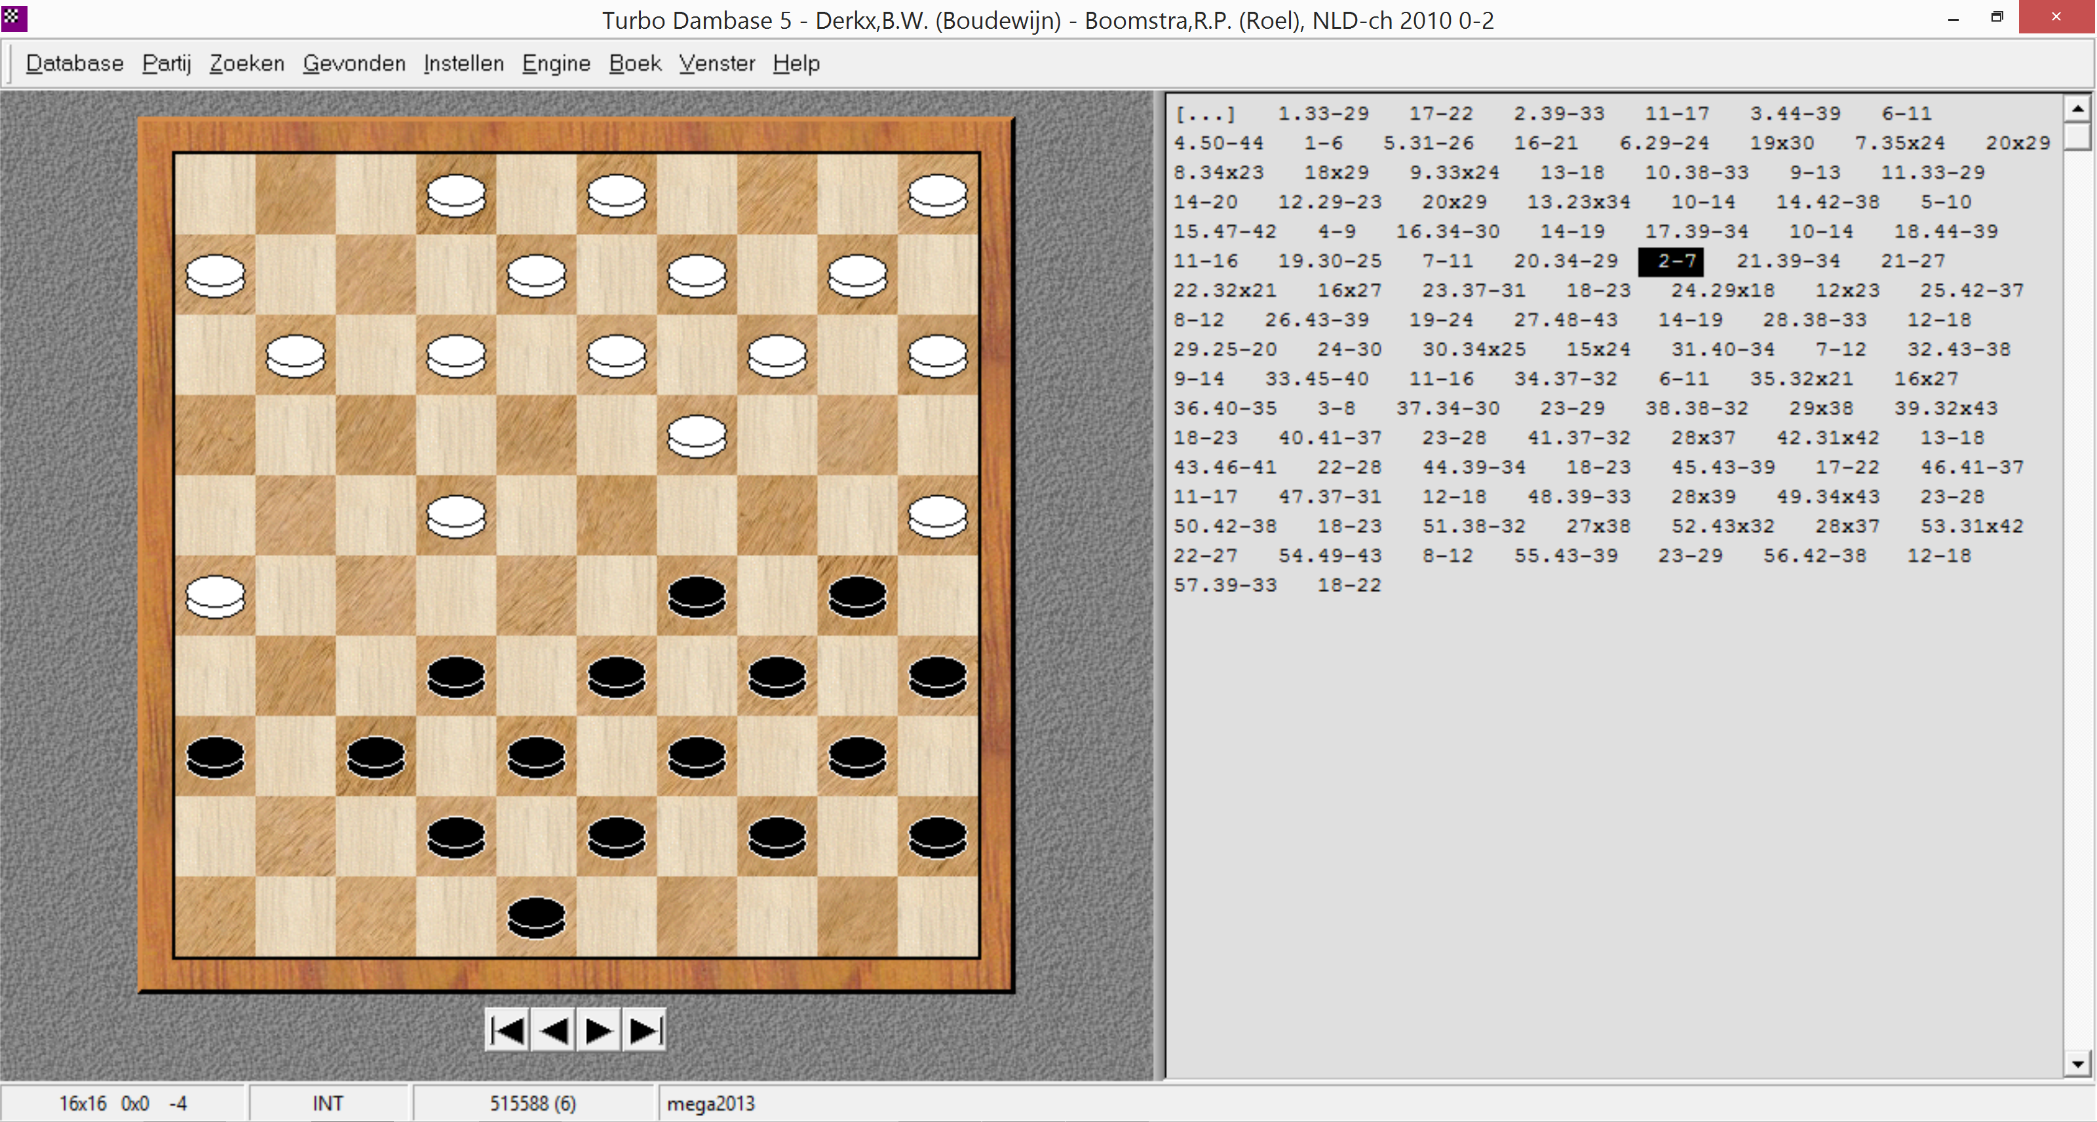Play next move forward
Viewport: 2097px width, 1122px height.
(x=599, y=1032)
